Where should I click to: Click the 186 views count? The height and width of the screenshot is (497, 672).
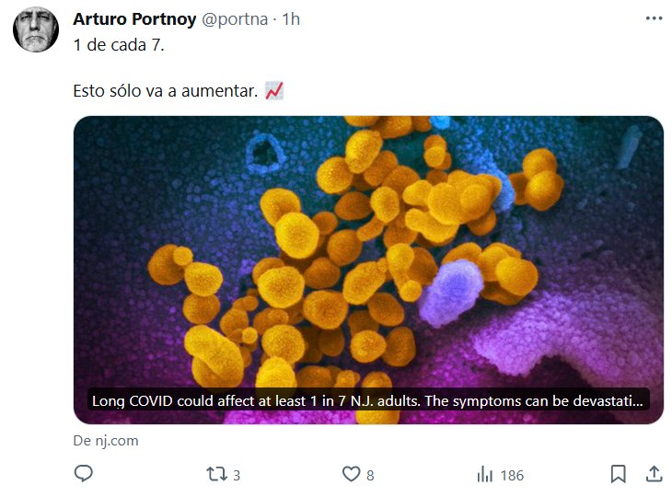(511, 476)
